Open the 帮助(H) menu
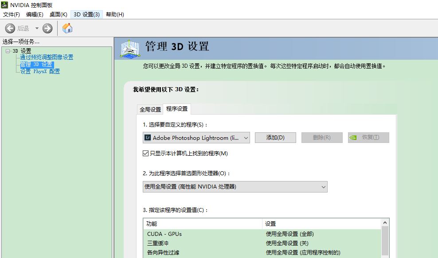The width and height of the screenshot is (438, 258). point(115,15)
